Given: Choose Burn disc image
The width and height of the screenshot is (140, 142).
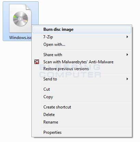Looking at the screenshot, I should 82,29.
